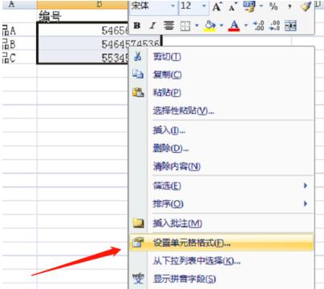
Task: Choose 剪切(T) from context menu
Action: click(221, 57)
